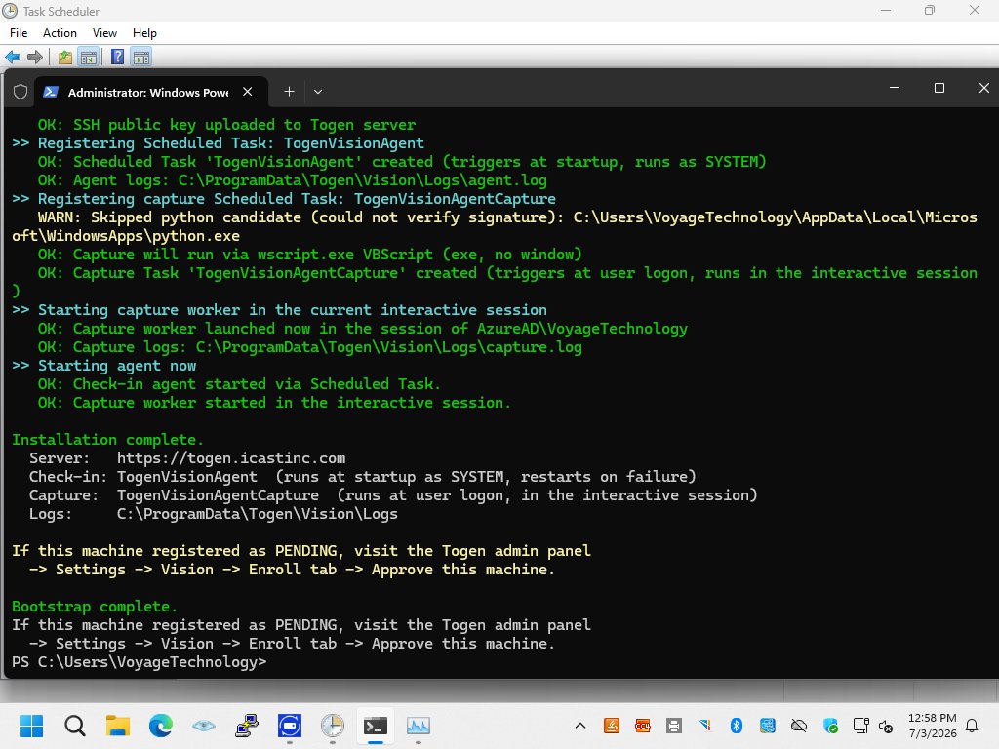Click the 'OK: SSH public key uploaded' line
This screenshot has height=749, width=999.
point(226,125)
